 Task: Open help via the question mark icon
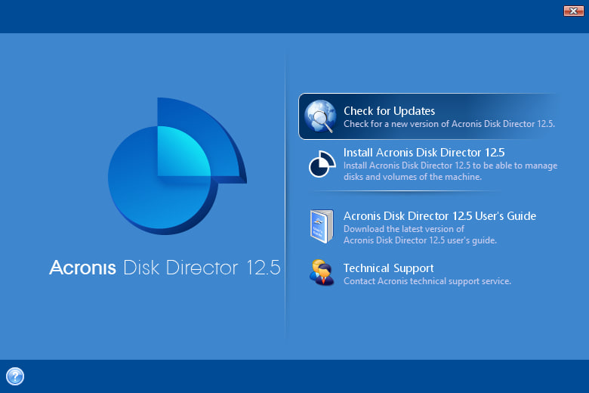pyautogui.click(x=15, y=376)
